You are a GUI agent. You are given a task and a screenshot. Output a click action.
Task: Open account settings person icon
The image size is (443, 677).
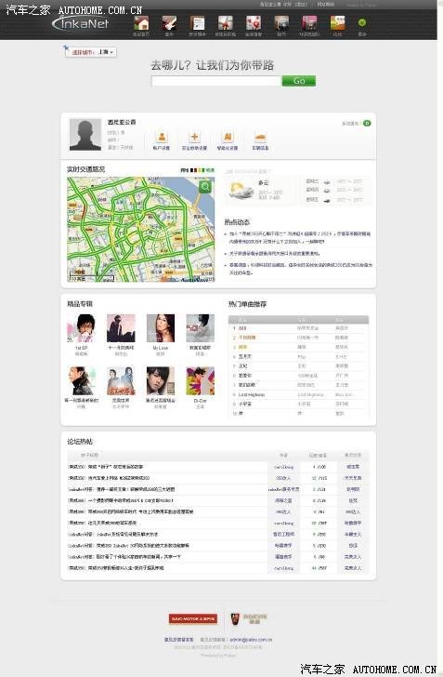[x=162, y=137]
